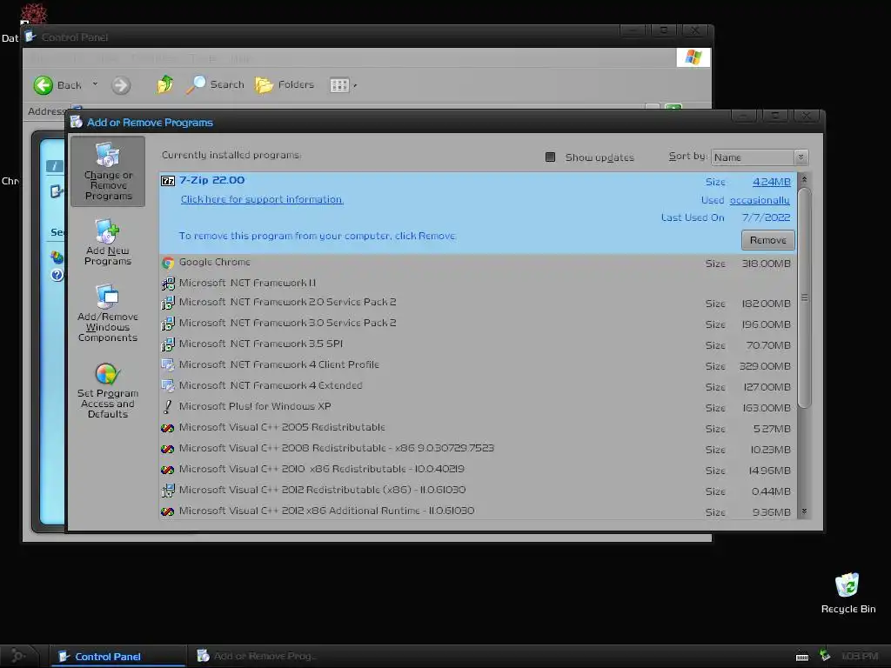Open the Views button in Control Panel toolbar
Viewport: 891px width, 668px height.
point(343,85)
